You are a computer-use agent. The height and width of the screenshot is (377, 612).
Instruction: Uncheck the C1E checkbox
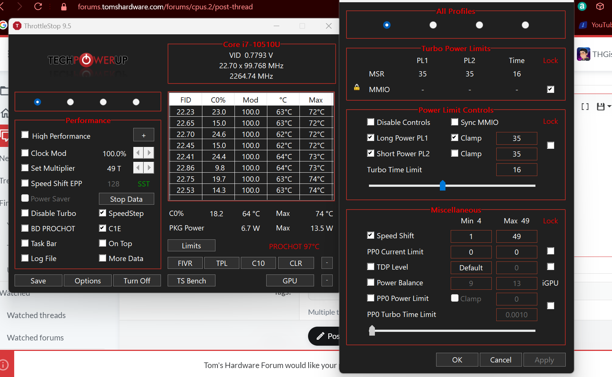pyautogui.click(x=103, y=228)
